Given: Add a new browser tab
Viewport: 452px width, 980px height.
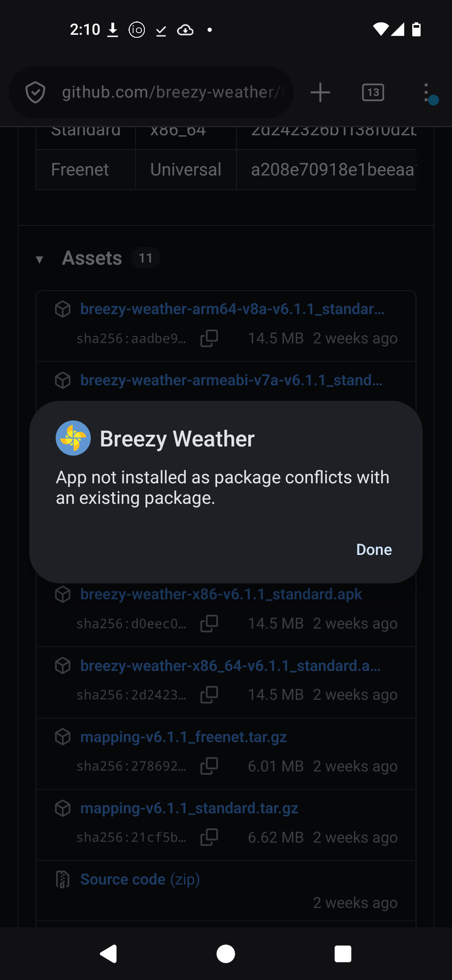Looking at the screenshot, I should [320, 93].
